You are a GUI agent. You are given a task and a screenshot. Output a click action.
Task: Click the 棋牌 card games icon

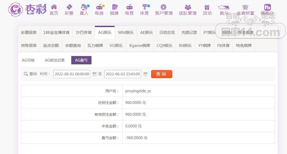[114, 7]
